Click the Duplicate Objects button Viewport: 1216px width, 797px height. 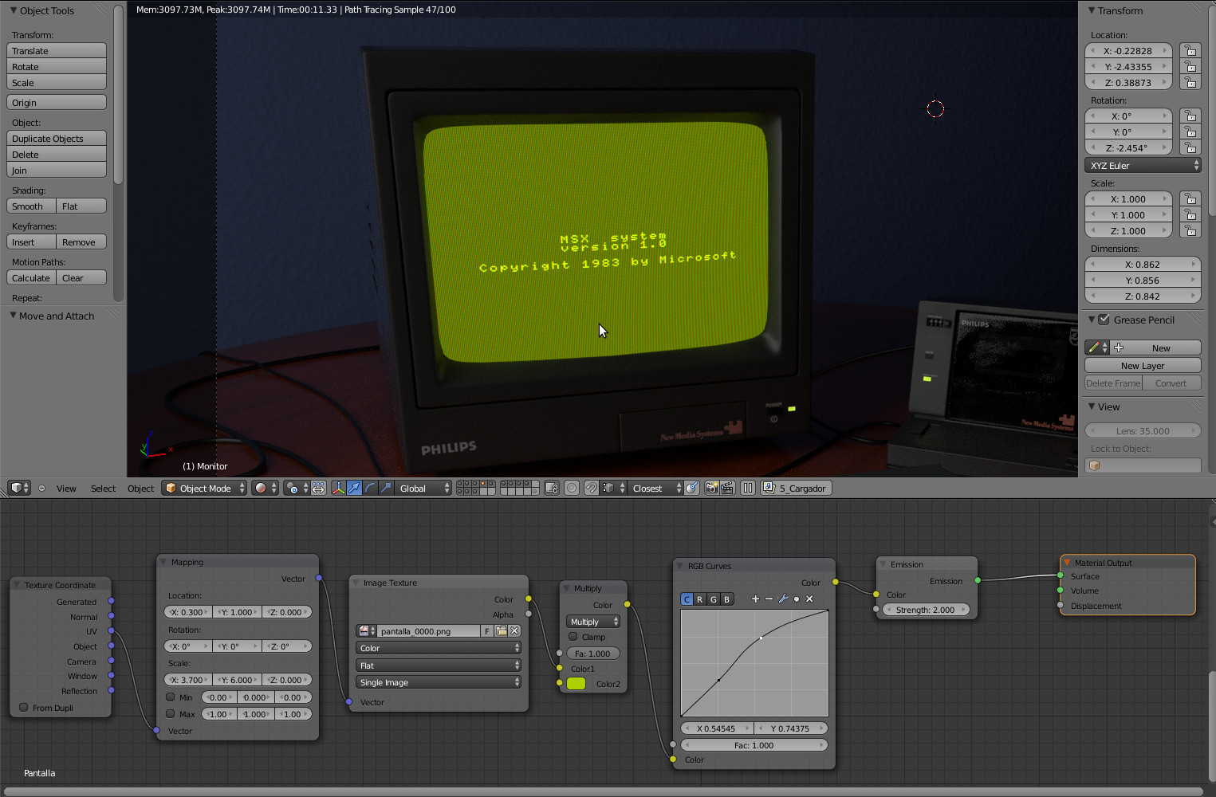coord(57,138)
